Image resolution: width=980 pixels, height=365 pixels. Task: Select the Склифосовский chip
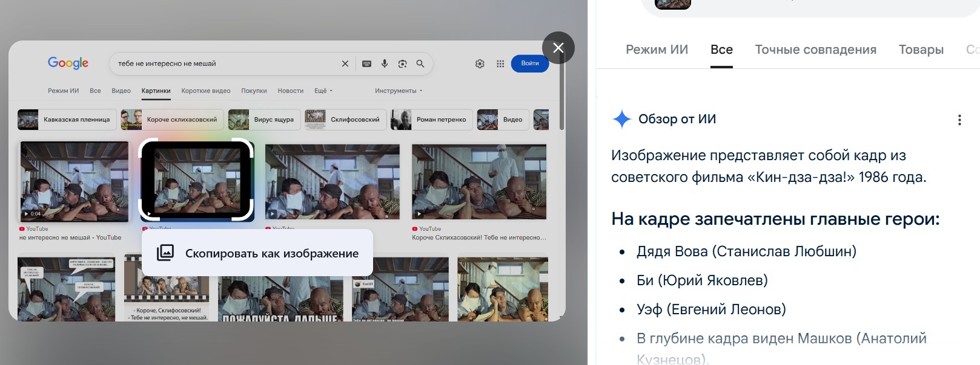tap(345, 120)
